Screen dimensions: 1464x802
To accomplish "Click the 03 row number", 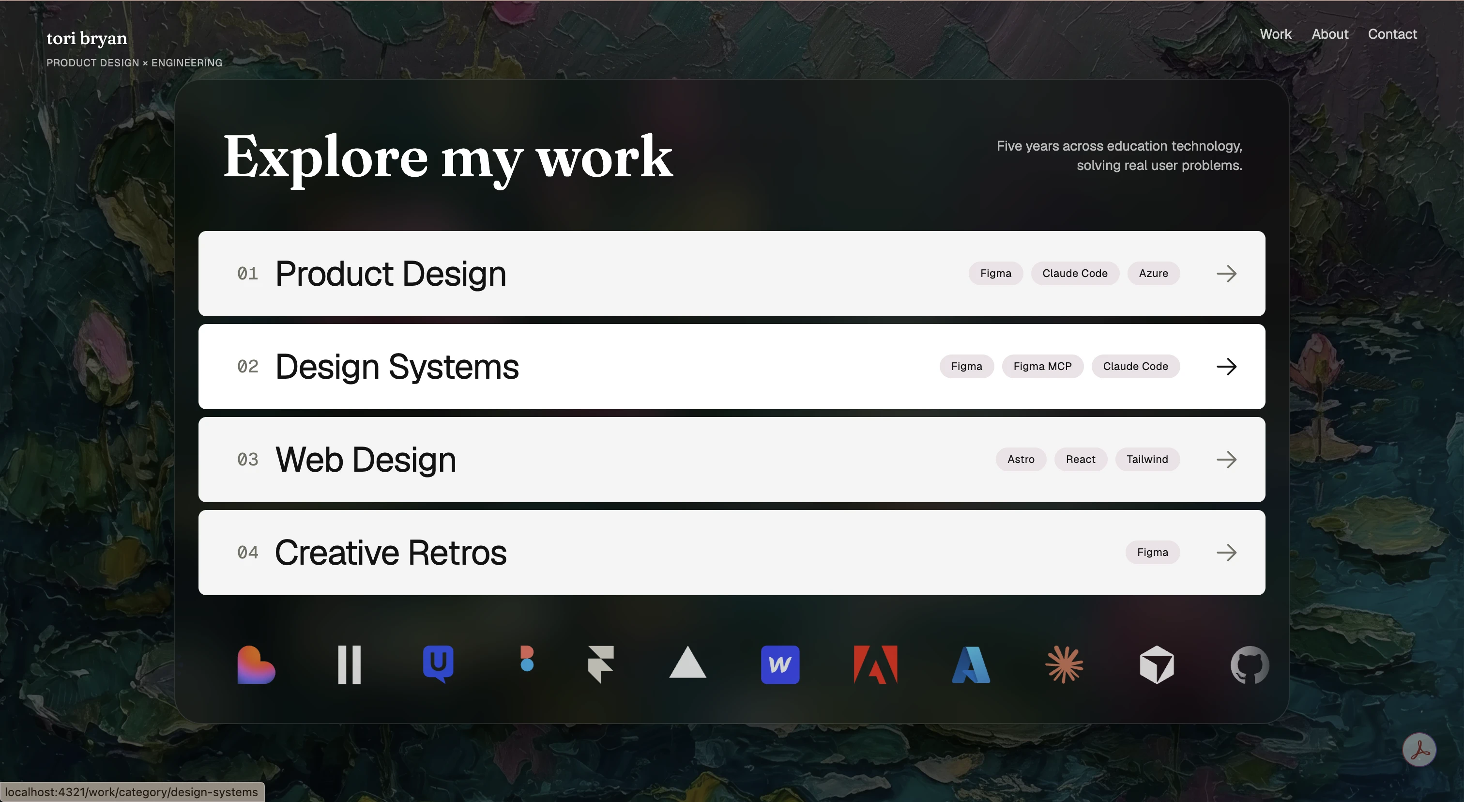I will pyautogui.click(x=248, y=460).
